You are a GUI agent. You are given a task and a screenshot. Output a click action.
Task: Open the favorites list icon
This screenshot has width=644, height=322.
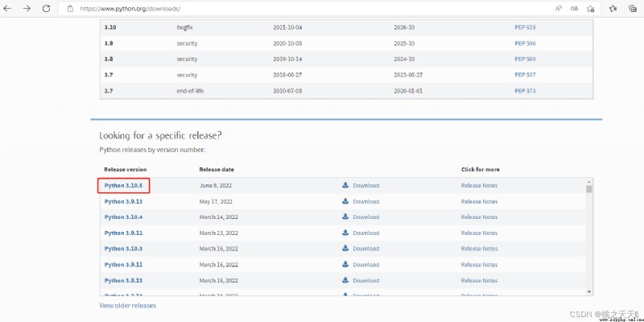613,8
